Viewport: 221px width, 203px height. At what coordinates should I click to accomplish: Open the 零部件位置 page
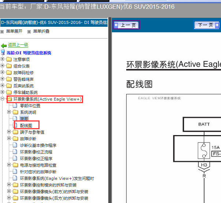pos(30,106)
